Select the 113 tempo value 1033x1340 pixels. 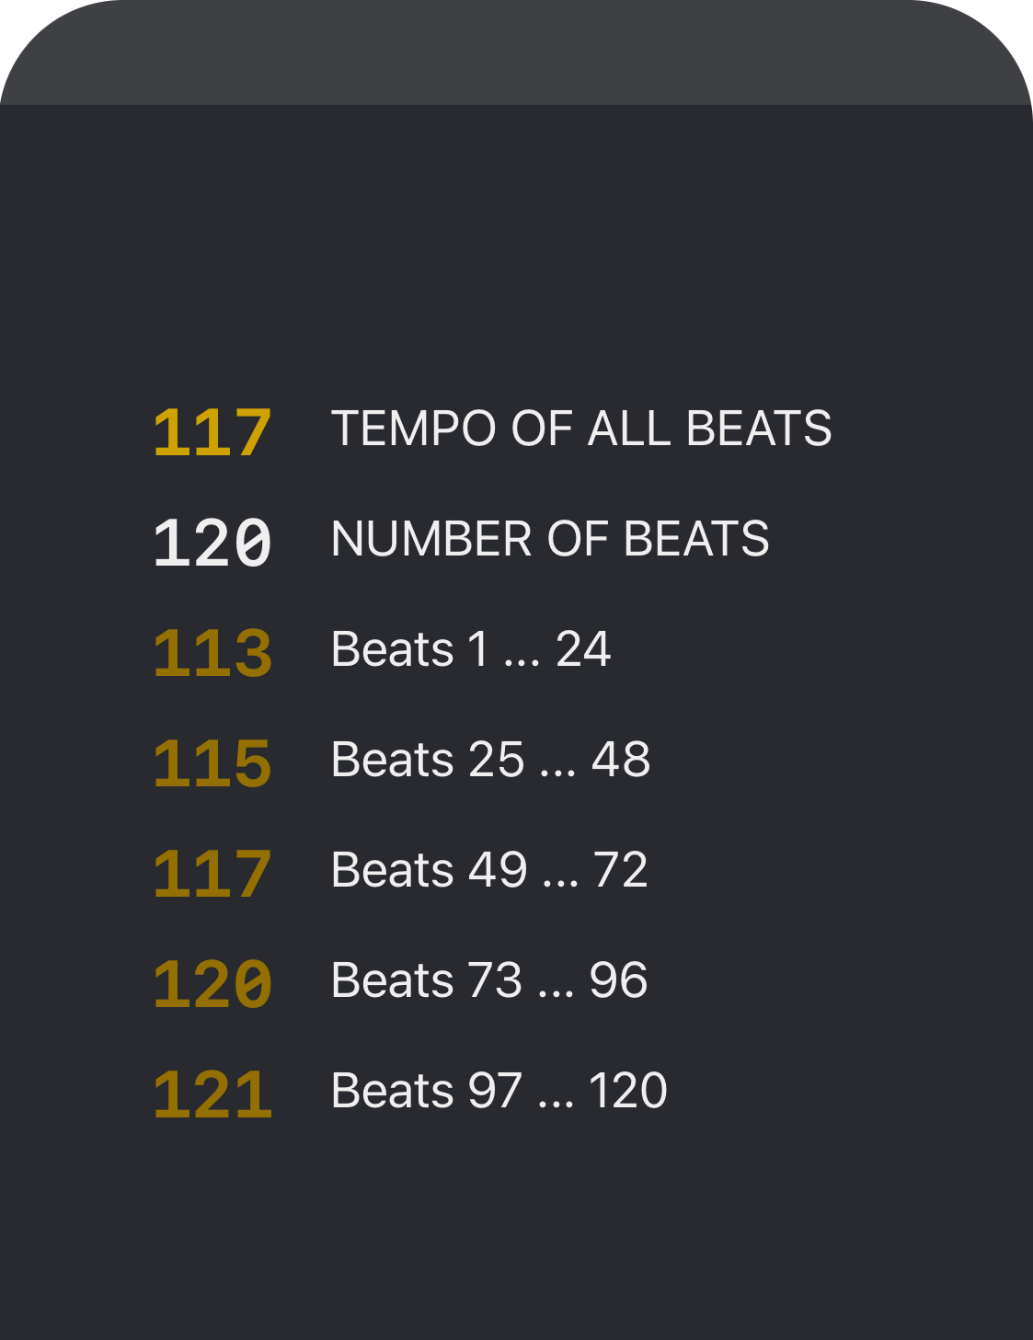212,653
